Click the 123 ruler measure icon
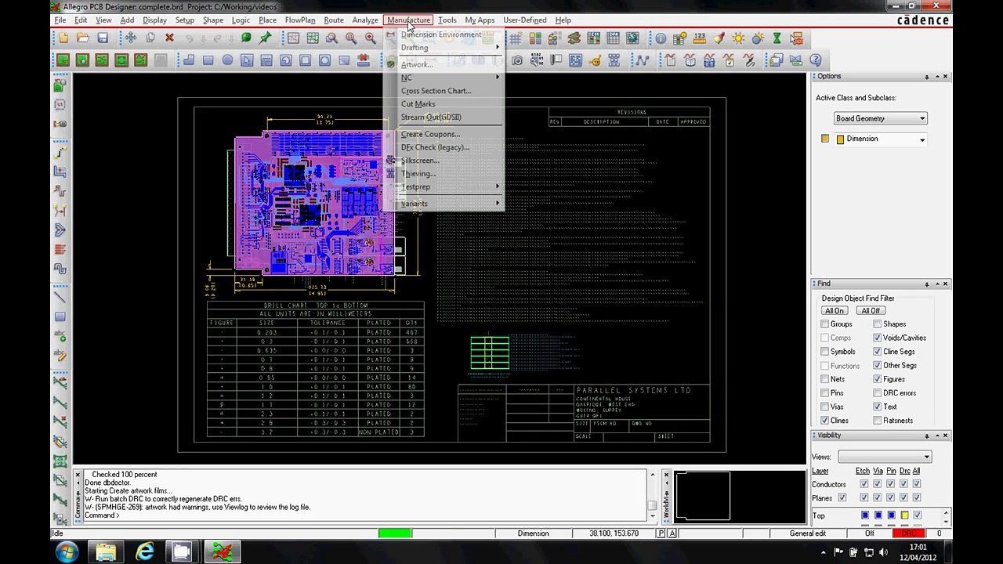 point(699,38)
